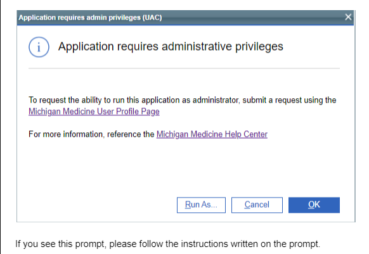This screenshot has height=254, width=369.
Task: Click the horizontal separator under the heading
Action: (x=184, y=68)
